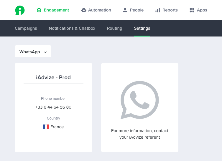Viewport: 222px width, 161px height.
Task: Open the Automation menu
Action: pyautogui.click(x=96, y=10)
